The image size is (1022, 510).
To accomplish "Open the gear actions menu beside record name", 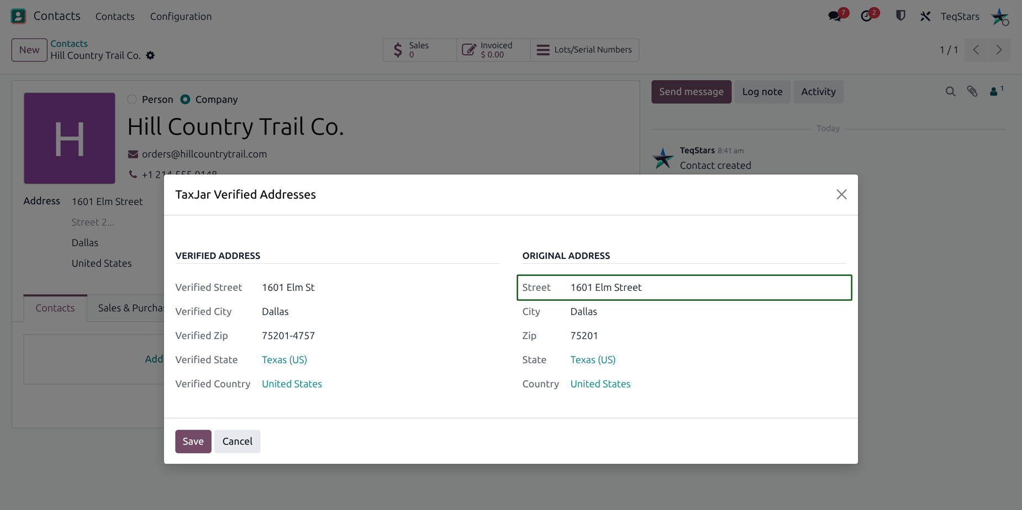I will (150, 56).
